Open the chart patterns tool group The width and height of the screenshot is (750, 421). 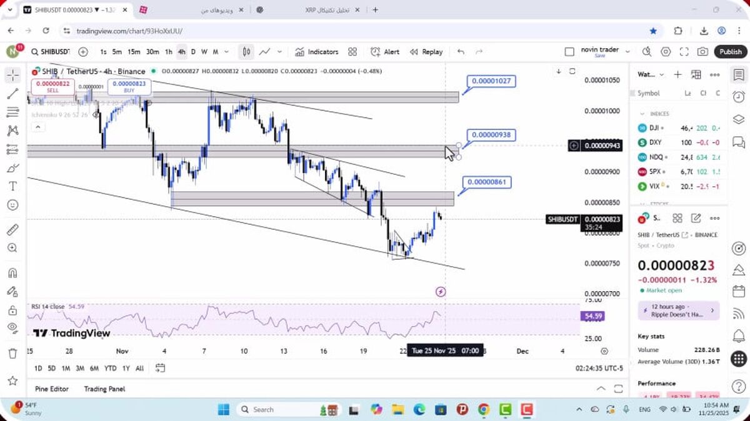(12, 131)
